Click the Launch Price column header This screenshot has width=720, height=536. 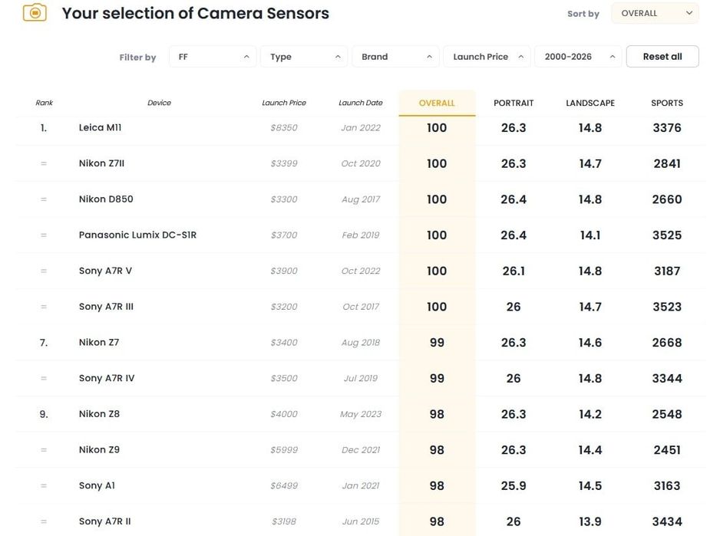[284, 103]
